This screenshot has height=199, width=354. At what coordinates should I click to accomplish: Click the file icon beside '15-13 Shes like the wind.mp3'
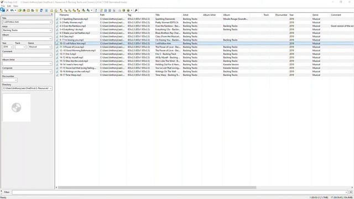tap(58, 61)
